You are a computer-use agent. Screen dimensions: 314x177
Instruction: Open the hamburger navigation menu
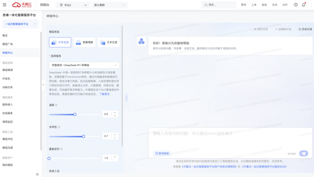click(x=4, y=5)
